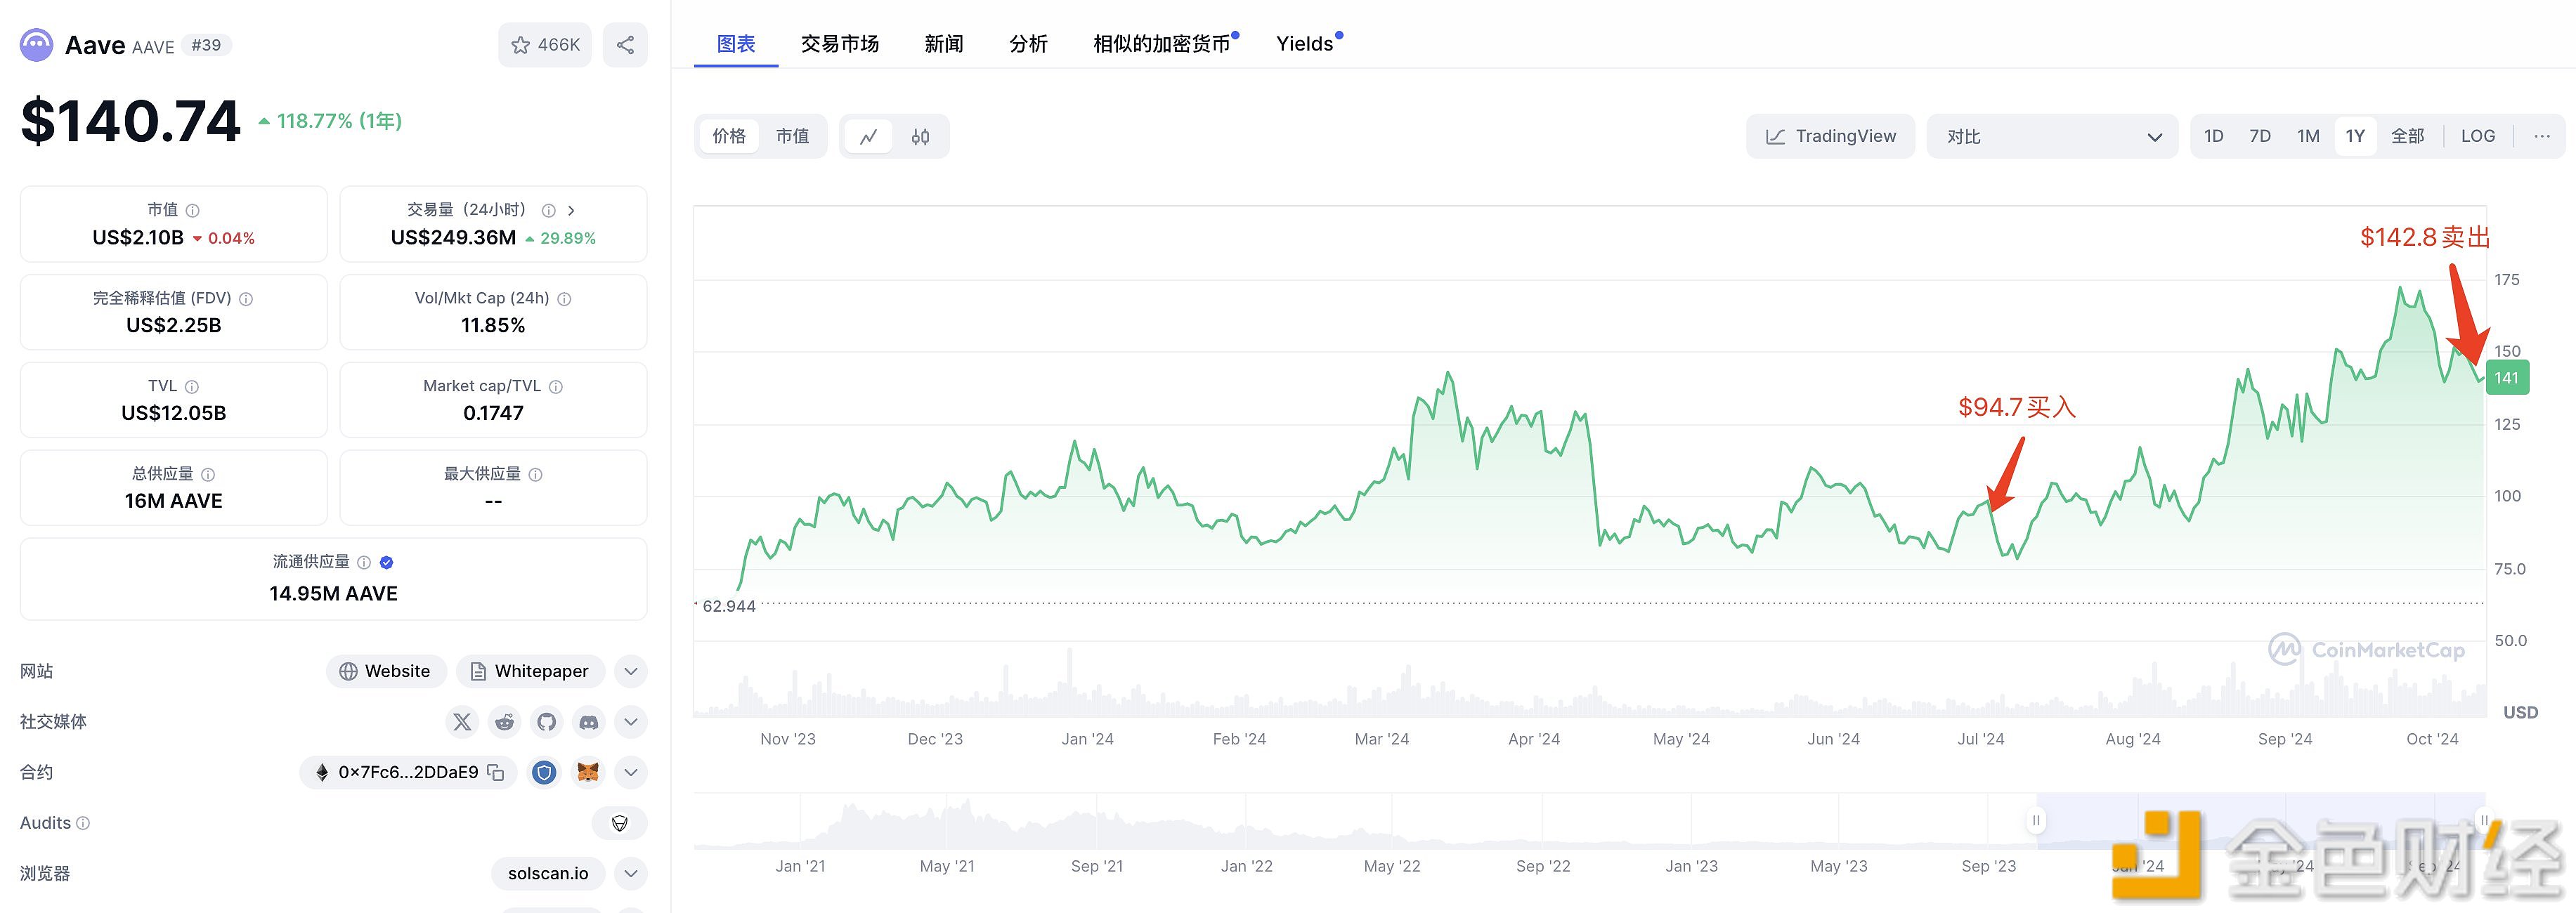This screenshot has width=2576, height=913.
Task: Show info tooltip for 流通供应量
Action: [364, 563]
